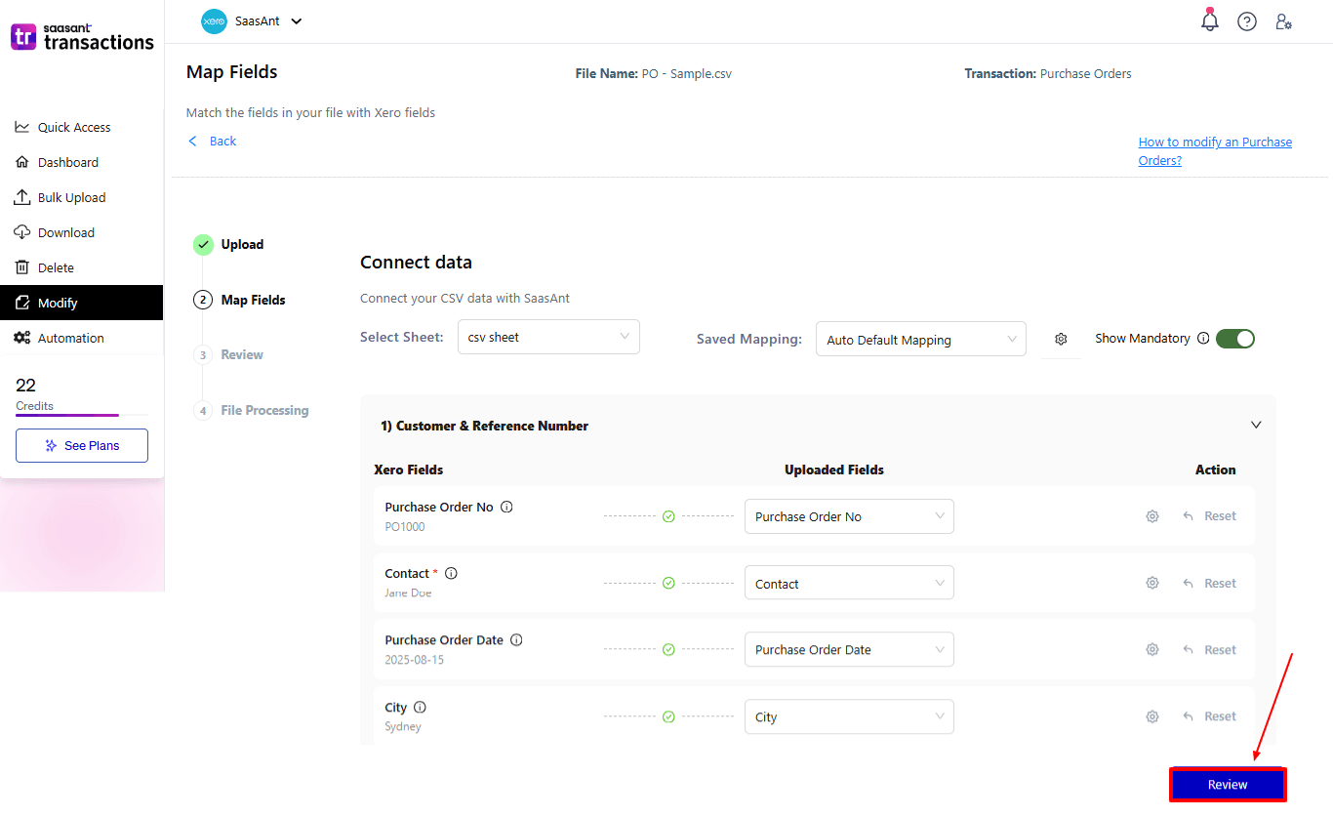Open the Saved Mapping dropdown
The height and width of the screenshot is (817, 1333).
click(x=920, y=339)
